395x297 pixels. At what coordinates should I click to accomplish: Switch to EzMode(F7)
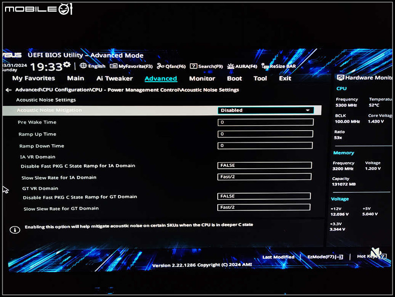(325, 256)
